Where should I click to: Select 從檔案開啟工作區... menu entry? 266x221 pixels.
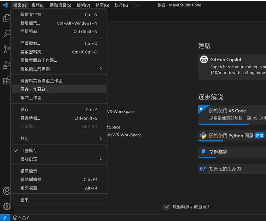(x=59, y=60)
